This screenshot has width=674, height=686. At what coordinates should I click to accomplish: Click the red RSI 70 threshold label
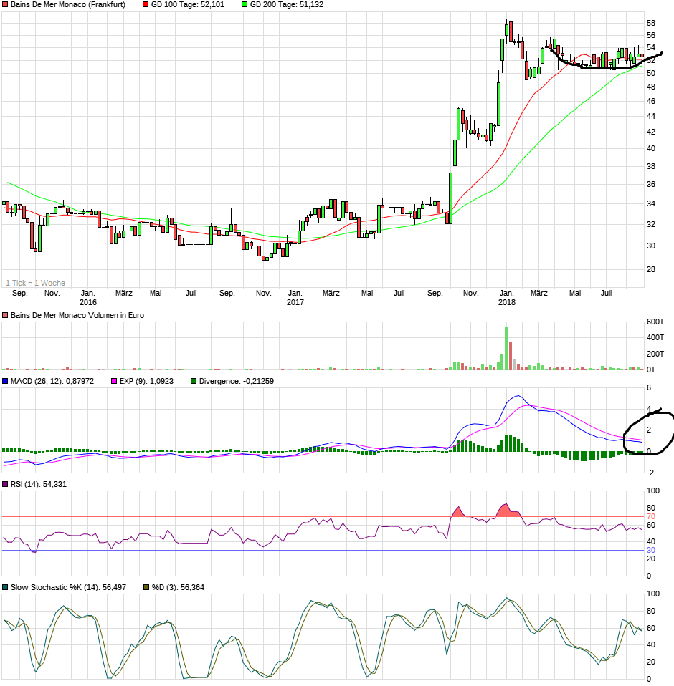(x=651, y=516)
